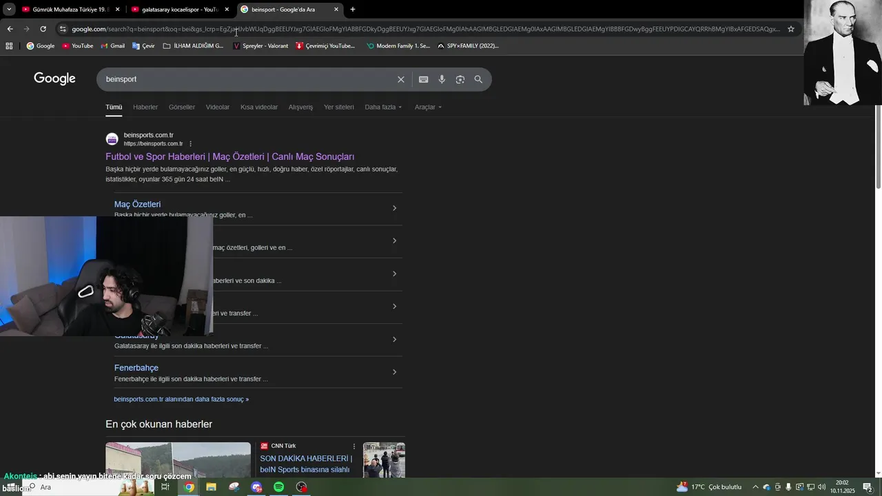This screenshot has width=882, height=496.
Task: Switch to the Kısa videolar tab
Action: pos(259,107)
